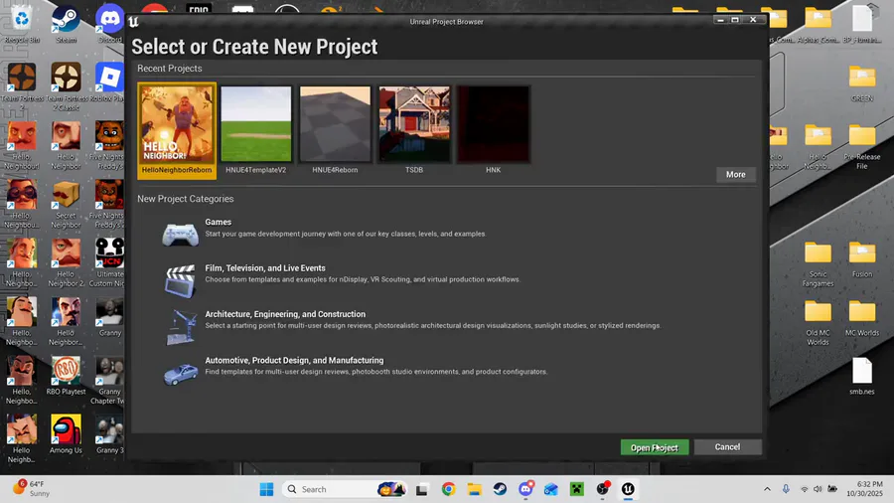894x503 pixels.
Task: Select the Steam desktop shortcut
Action: 67,24
